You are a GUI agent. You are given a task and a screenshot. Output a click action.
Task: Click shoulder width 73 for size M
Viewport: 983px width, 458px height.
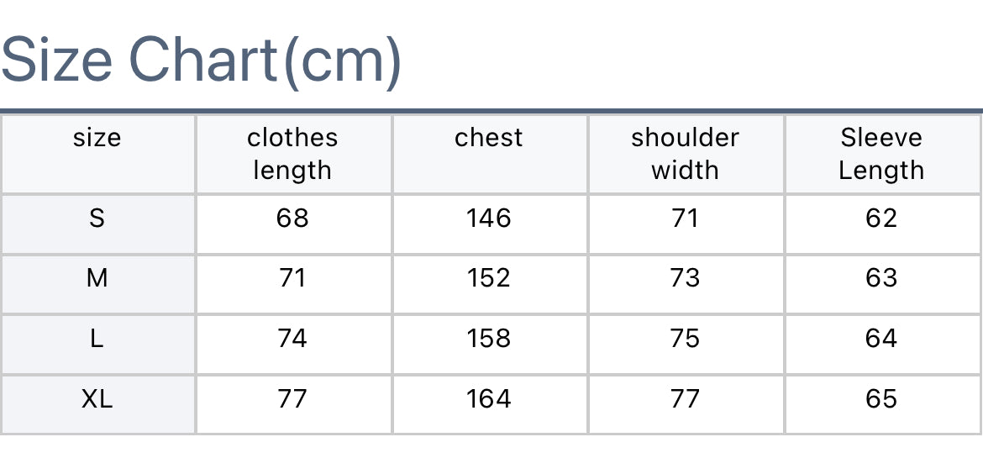685,278
